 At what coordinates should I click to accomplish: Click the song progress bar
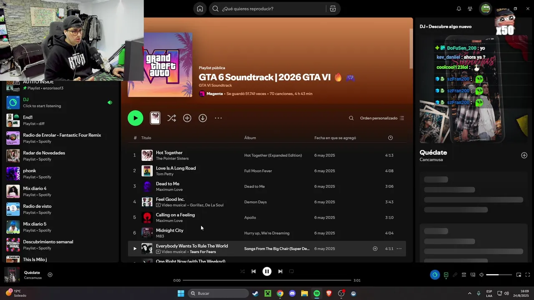[x=267, y=280]
